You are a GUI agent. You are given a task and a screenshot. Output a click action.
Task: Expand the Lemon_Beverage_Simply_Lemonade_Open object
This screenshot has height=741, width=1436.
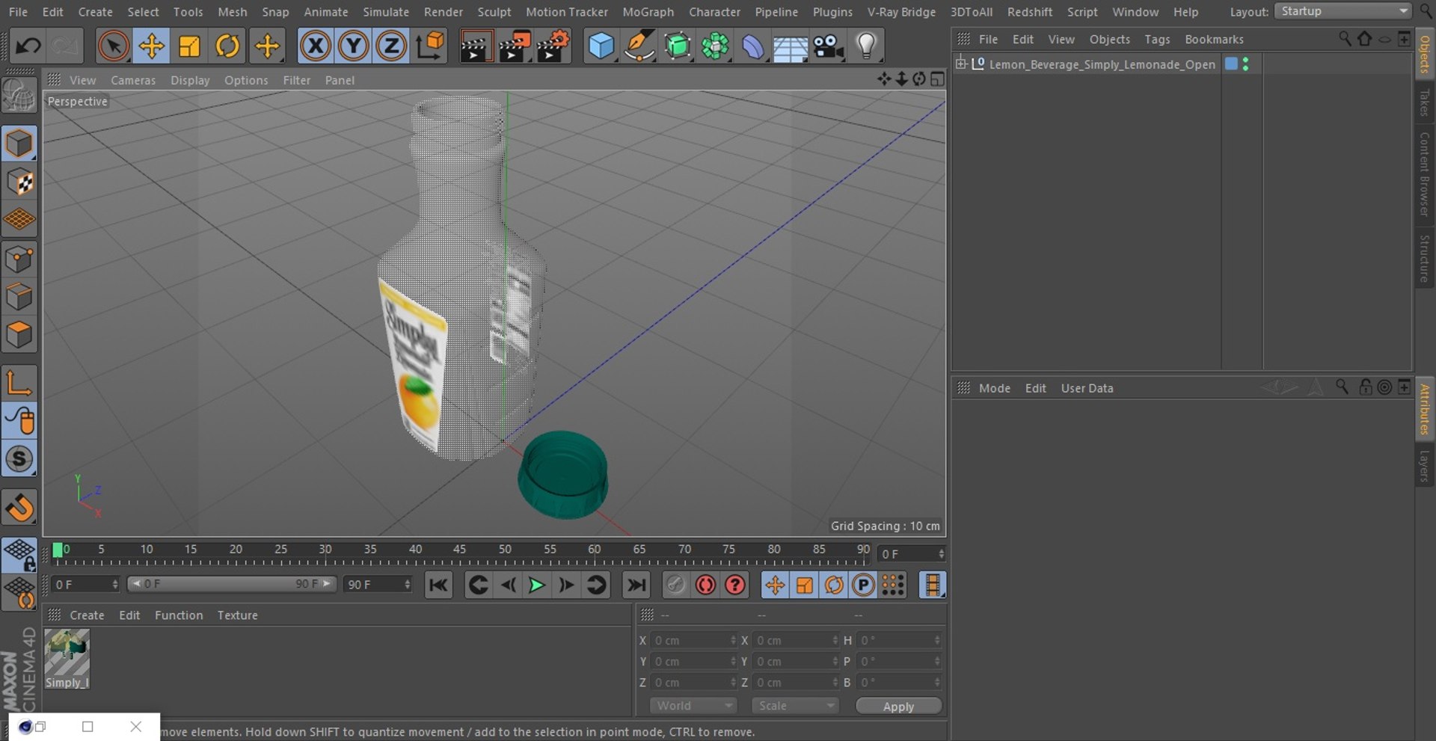(961, 64)
